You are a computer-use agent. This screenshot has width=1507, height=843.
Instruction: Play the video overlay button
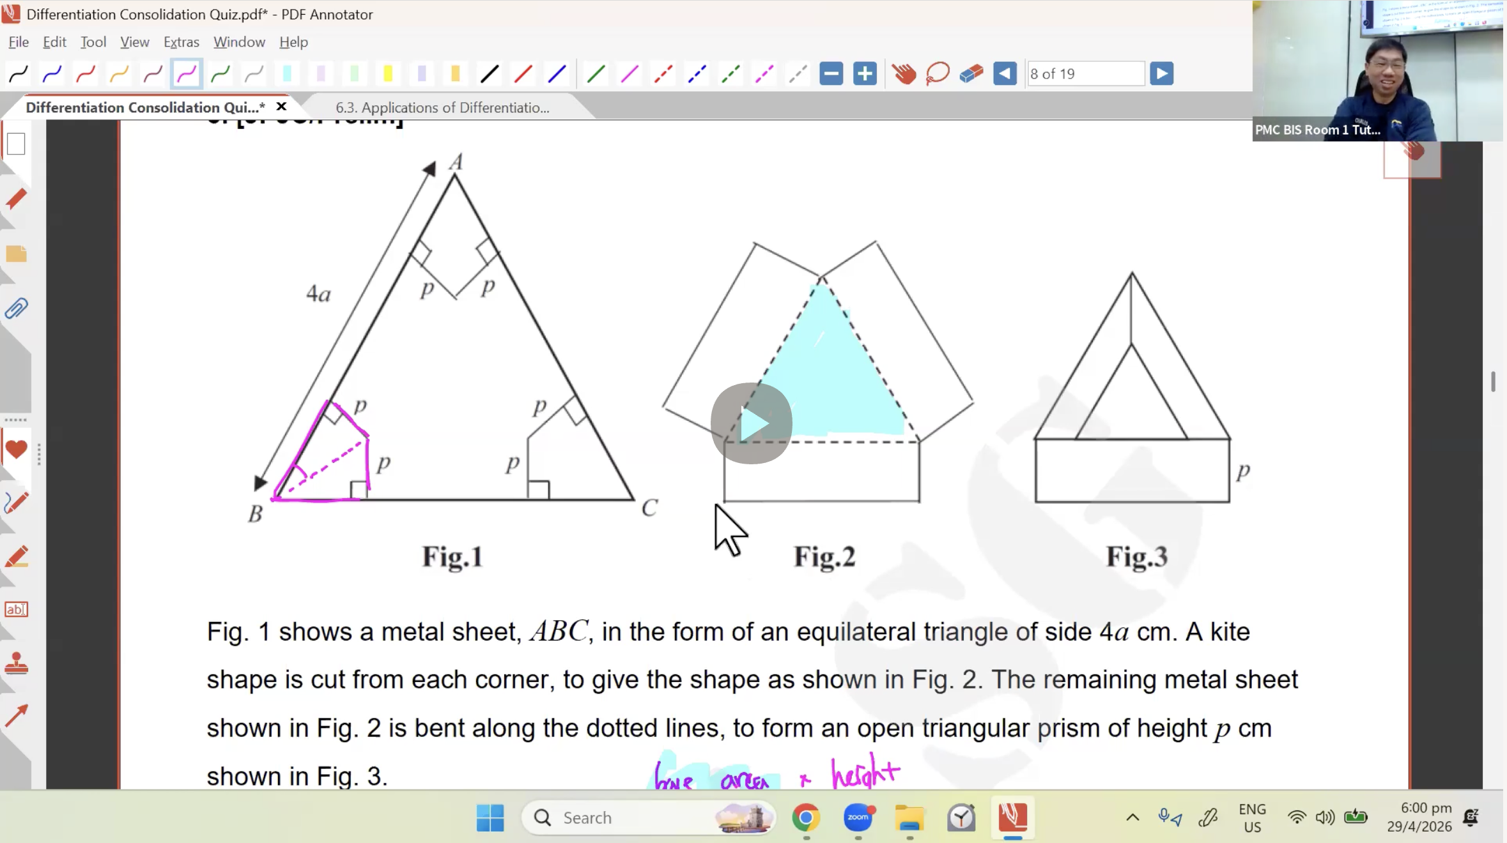click(x=751, y=423)
